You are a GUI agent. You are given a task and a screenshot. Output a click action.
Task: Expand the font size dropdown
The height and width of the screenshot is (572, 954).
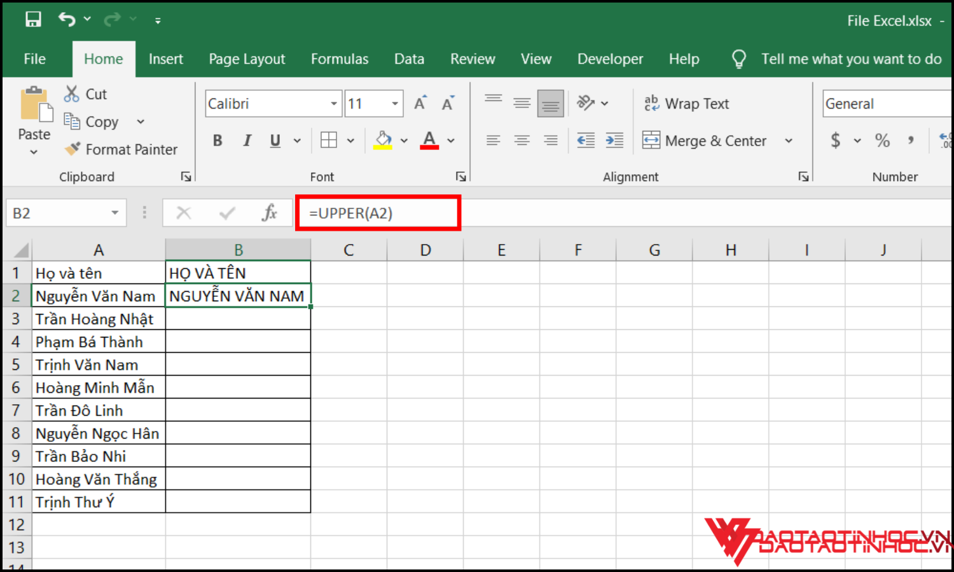(x=395, y=104)
